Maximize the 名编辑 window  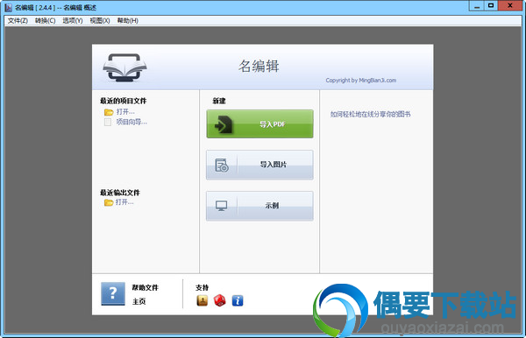(491, 6)
